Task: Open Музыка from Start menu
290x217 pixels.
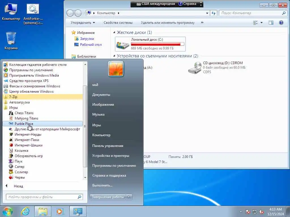Action: click(x=98, y=115)
